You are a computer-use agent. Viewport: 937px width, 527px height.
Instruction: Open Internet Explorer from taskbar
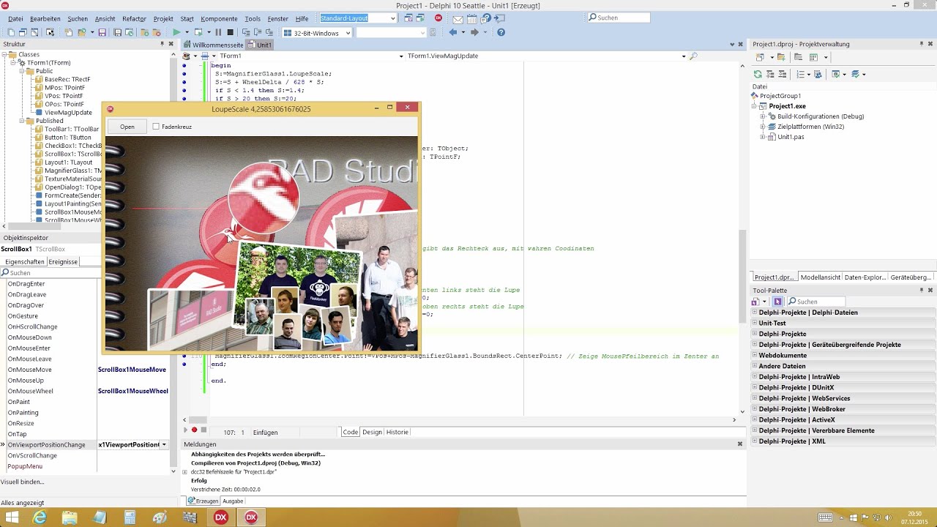coord(40,517)
